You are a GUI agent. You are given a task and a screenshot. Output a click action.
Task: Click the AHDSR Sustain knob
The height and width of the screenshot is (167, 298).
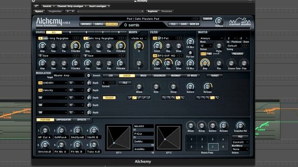[190, 87]
